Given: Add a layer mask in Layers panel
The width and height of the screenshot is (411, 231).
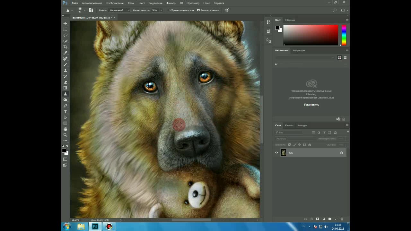Looking at the screenshot, I should pos(318,219).
